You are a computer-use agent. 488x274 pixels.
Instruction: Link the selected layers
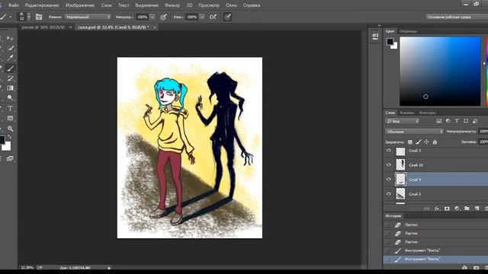point(427,209)
